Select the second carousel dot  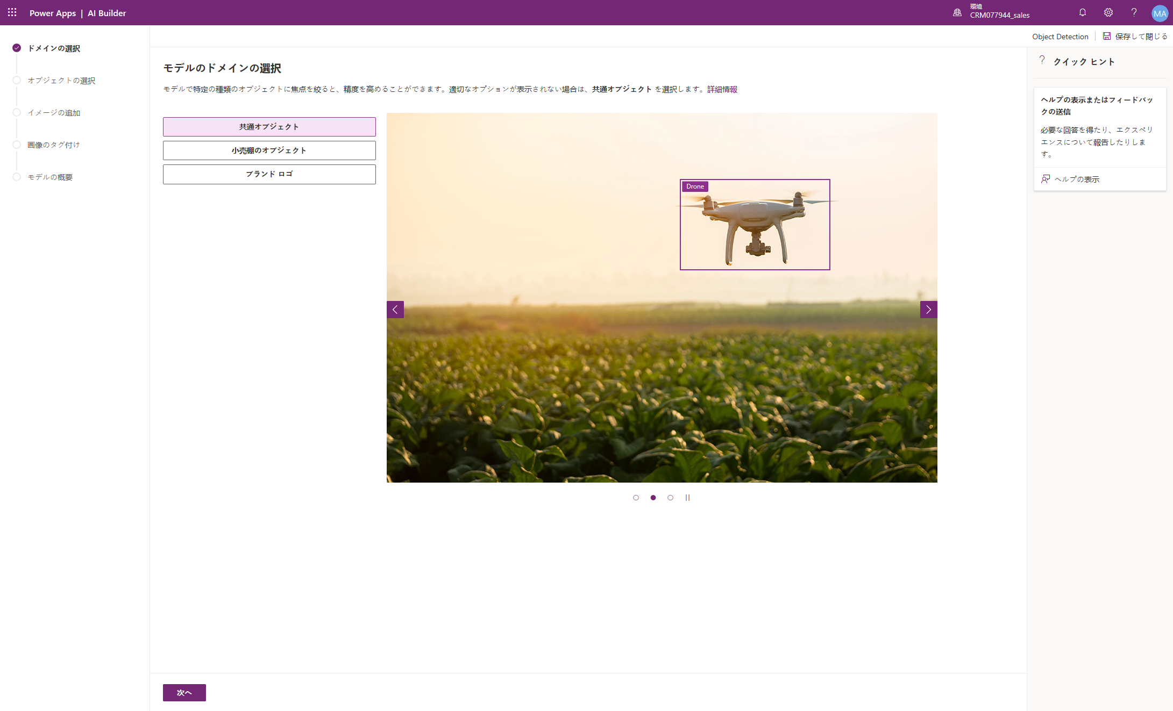653,498
